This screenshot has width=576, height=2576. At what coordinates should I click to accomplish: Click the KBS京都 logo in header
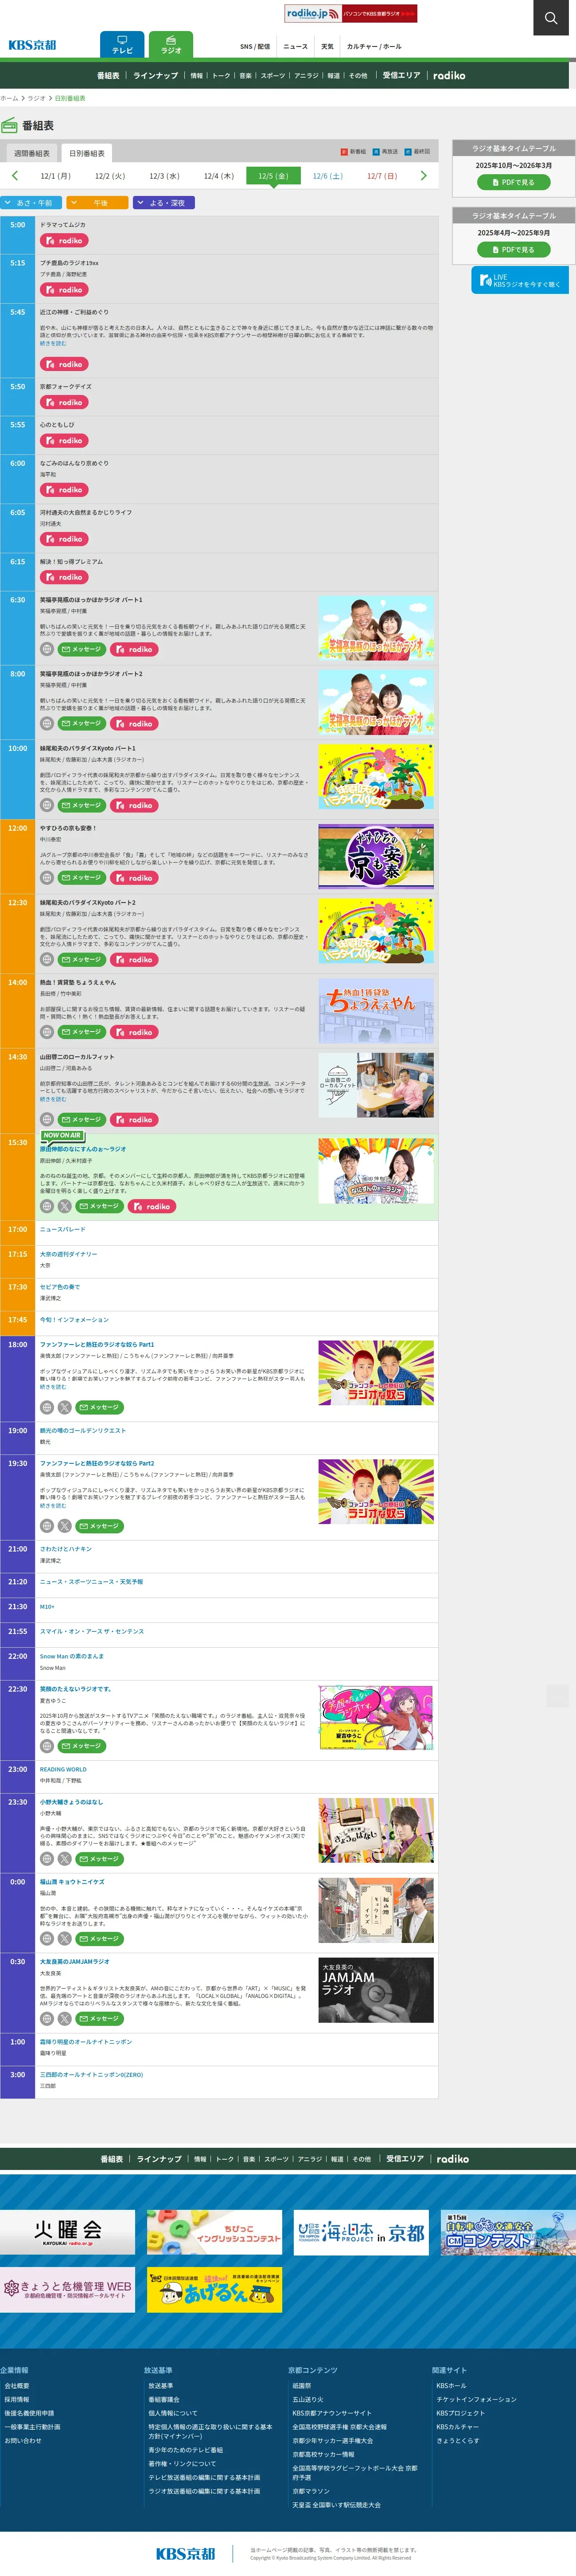click(32, 45)
